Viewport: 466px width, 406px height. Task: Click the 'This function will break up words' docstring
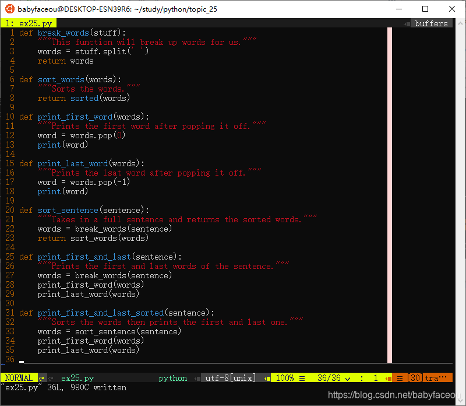click(x=147, y=42)
